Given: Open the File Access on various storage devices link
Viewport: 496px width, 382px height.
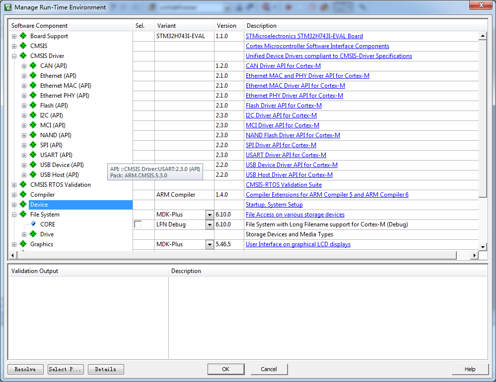Looking at the screenshot, I should click(295, 215).
